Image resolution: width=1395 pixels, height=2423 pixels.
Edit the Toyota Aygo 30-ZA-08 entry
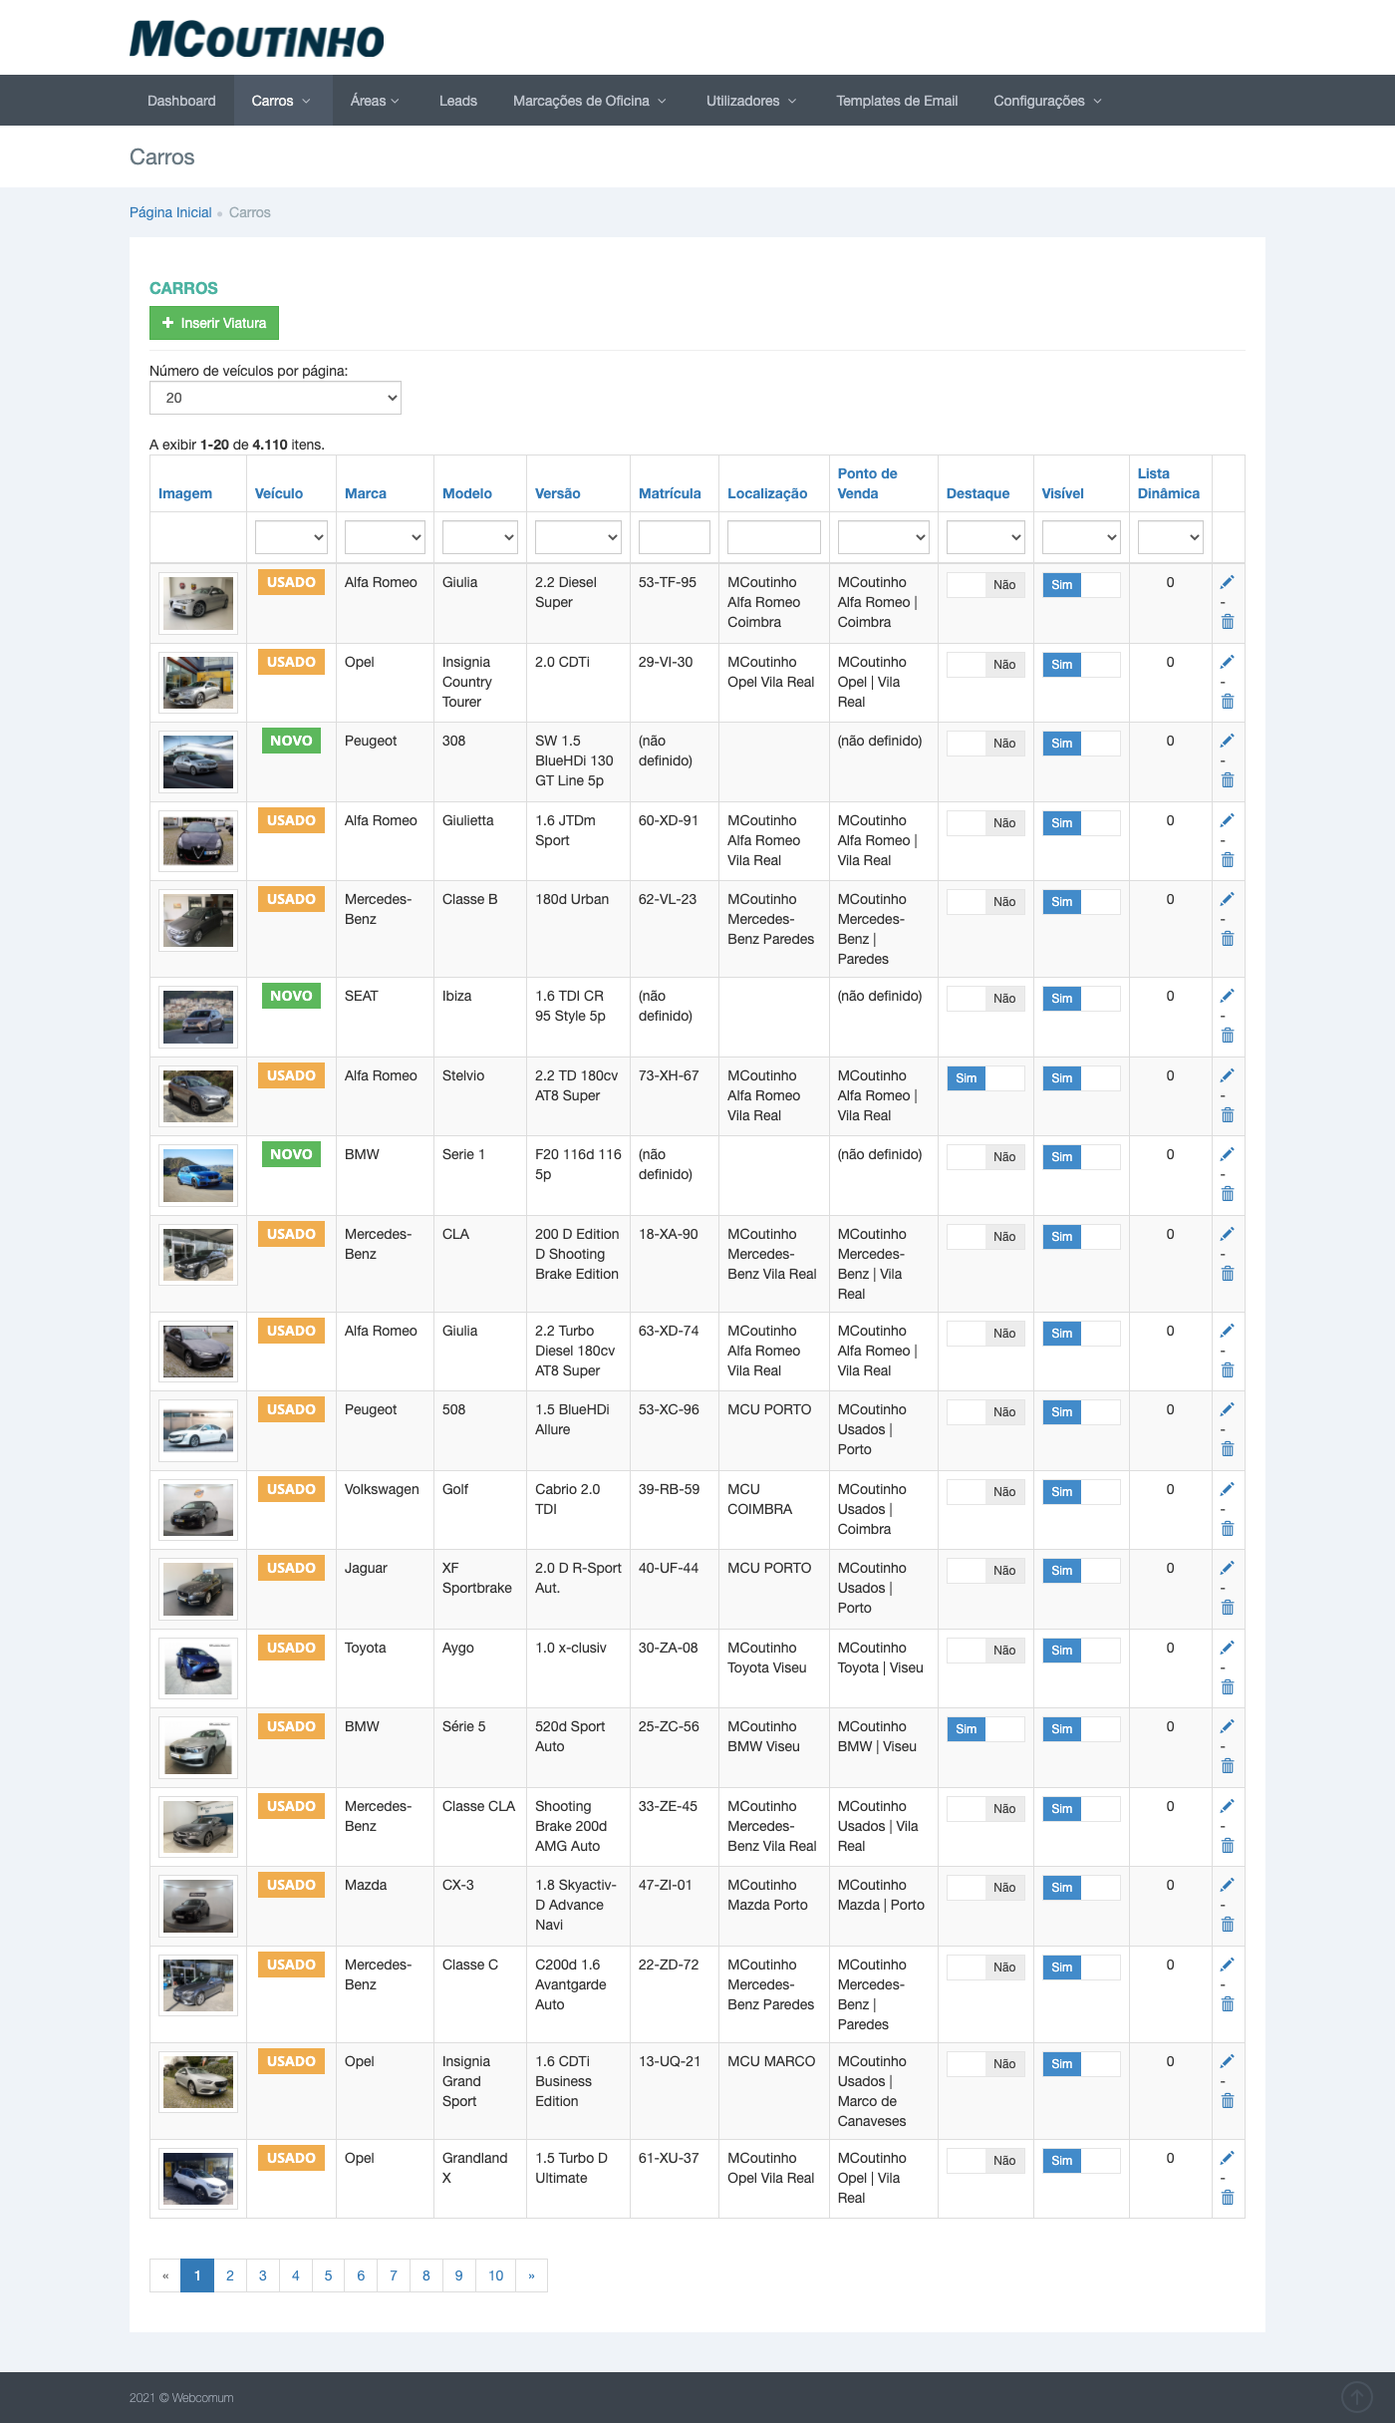coord(1227,1648)
